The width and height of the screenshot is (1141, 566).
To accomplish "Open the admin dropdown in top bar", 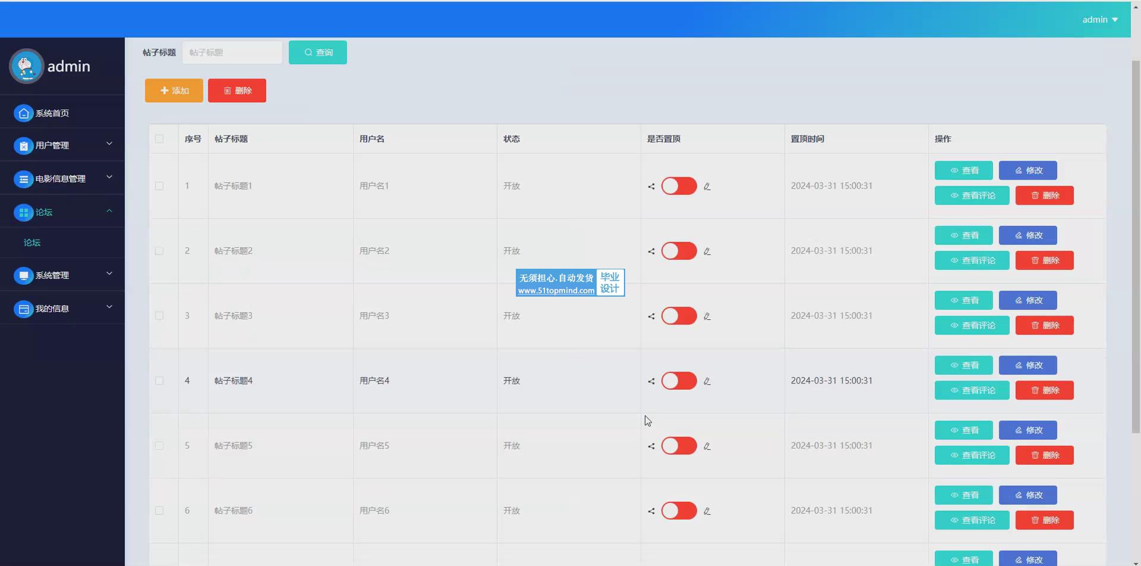I will [x=1100, y=20].
